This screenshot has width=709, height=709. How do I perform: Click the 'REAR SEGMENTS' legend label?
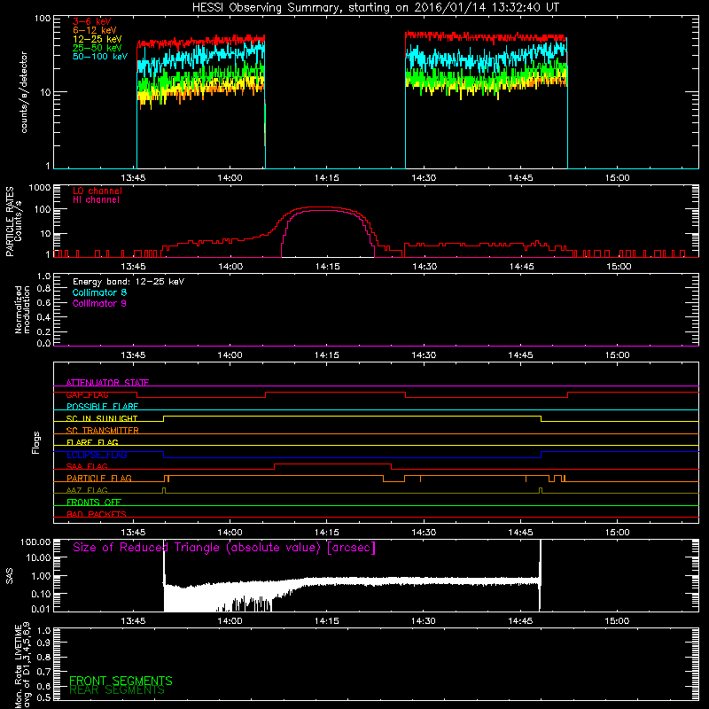[x=117, y=690]
